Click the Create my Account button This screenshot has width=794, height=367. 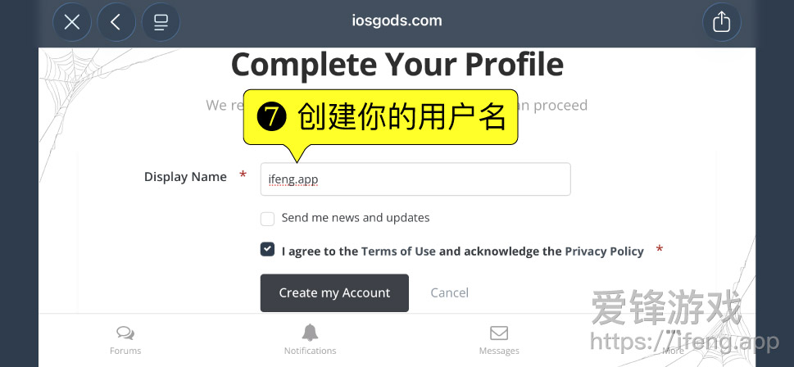(x=334, y=292)
